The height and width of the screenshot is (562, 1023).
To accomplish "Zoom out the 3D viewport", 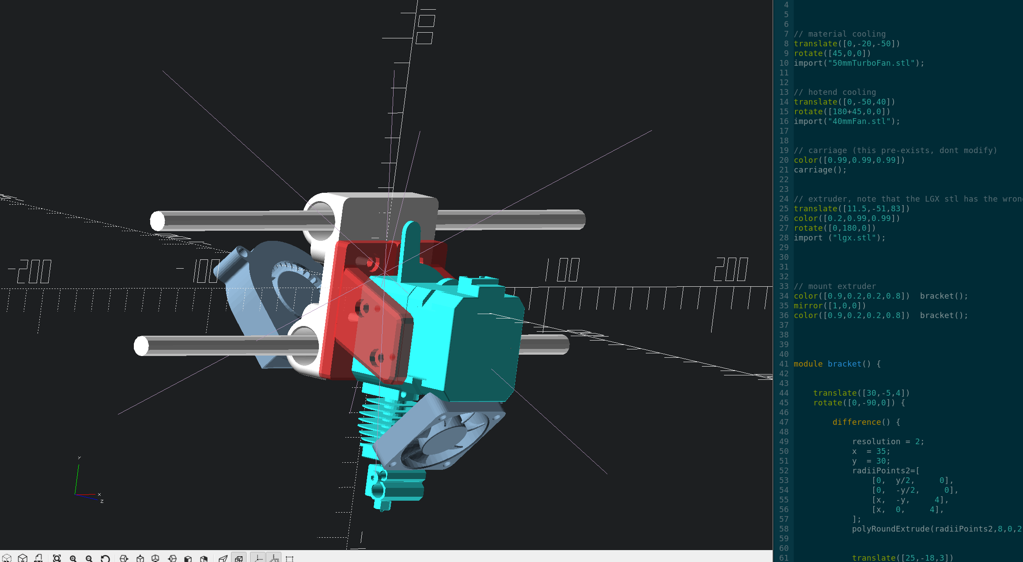I will coord(89,558).
